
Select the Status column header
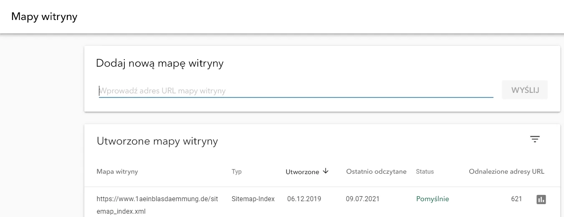click(x=425, y=172)
